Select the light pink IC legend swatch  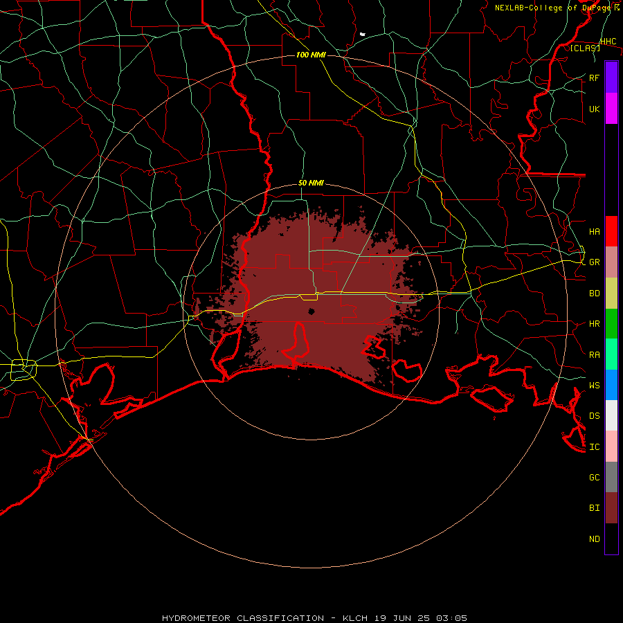[611, 446]
